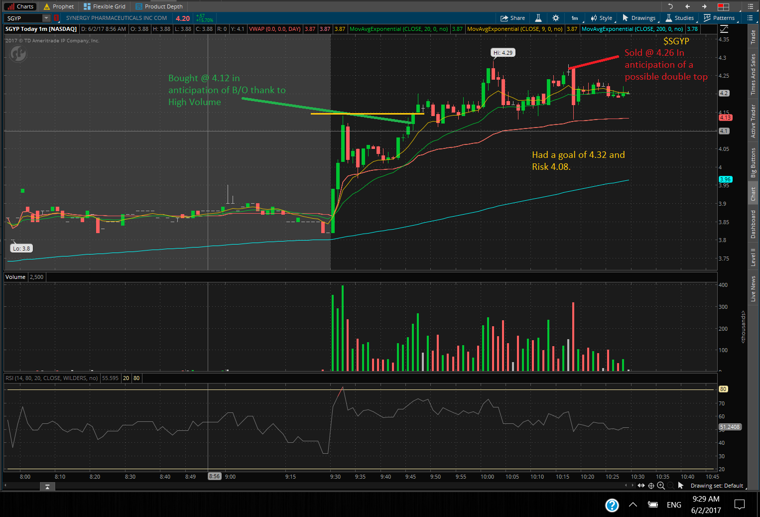Open the Windows Action Center notification icon

tap(740, 505)
